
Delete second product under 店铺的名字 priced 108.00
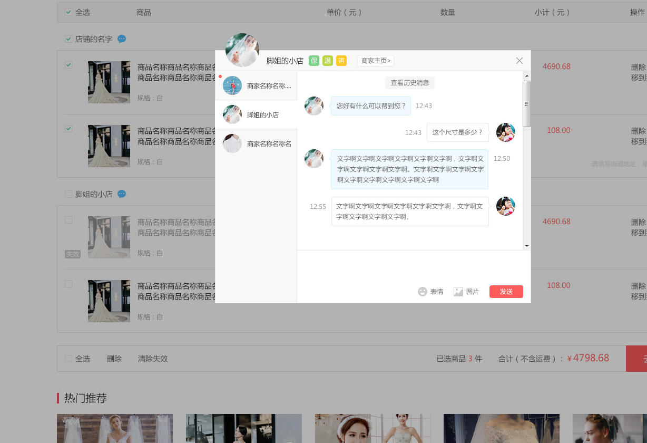point(639,130)
